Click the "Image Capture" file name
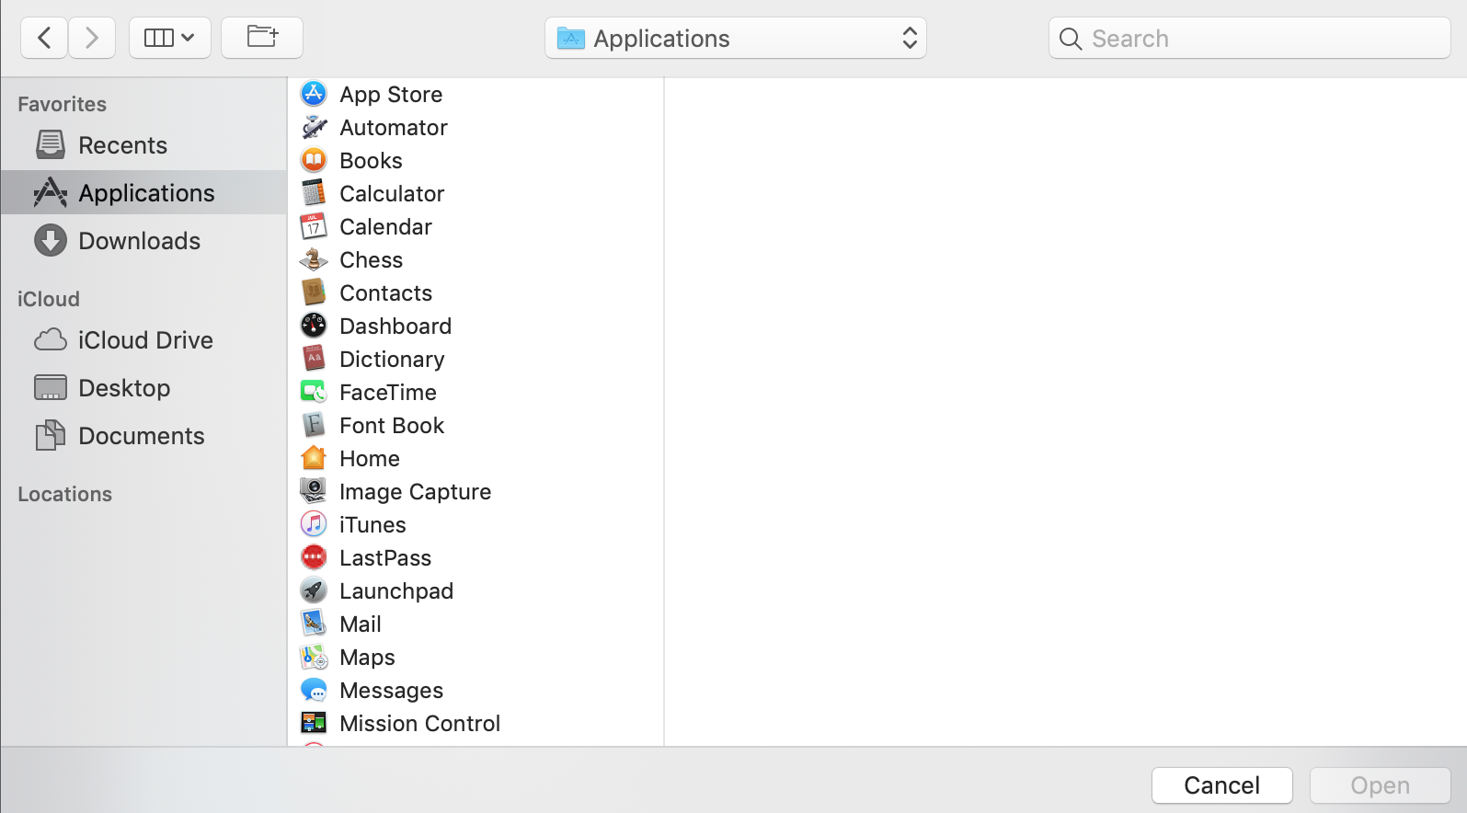The image size is (1467, 813). (416, 492)
